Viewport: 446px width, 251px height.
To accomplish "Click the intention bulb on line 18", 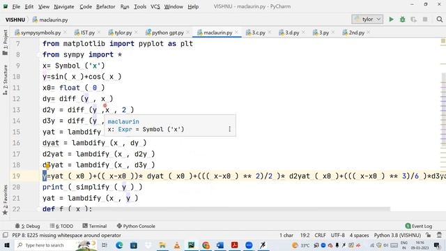I will coord(47,166).
